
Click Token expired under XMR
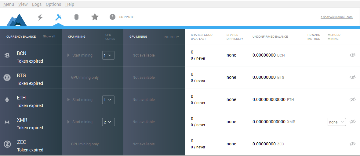[x=30, y=128]
